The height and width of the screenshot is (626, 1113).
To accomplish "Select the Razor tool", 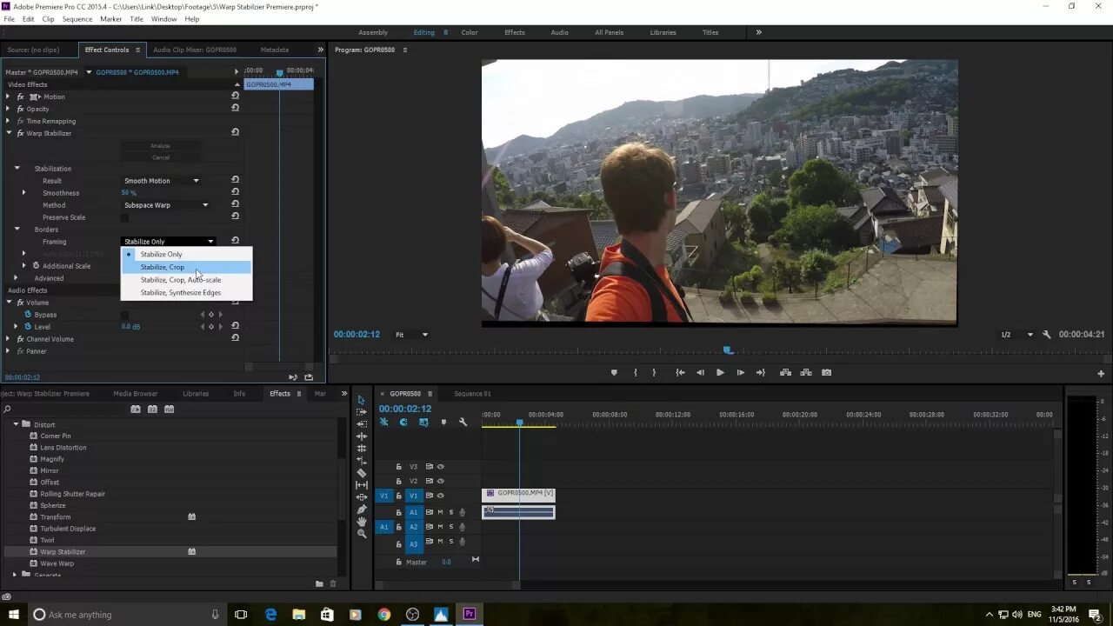I will [x=362, y=473].
